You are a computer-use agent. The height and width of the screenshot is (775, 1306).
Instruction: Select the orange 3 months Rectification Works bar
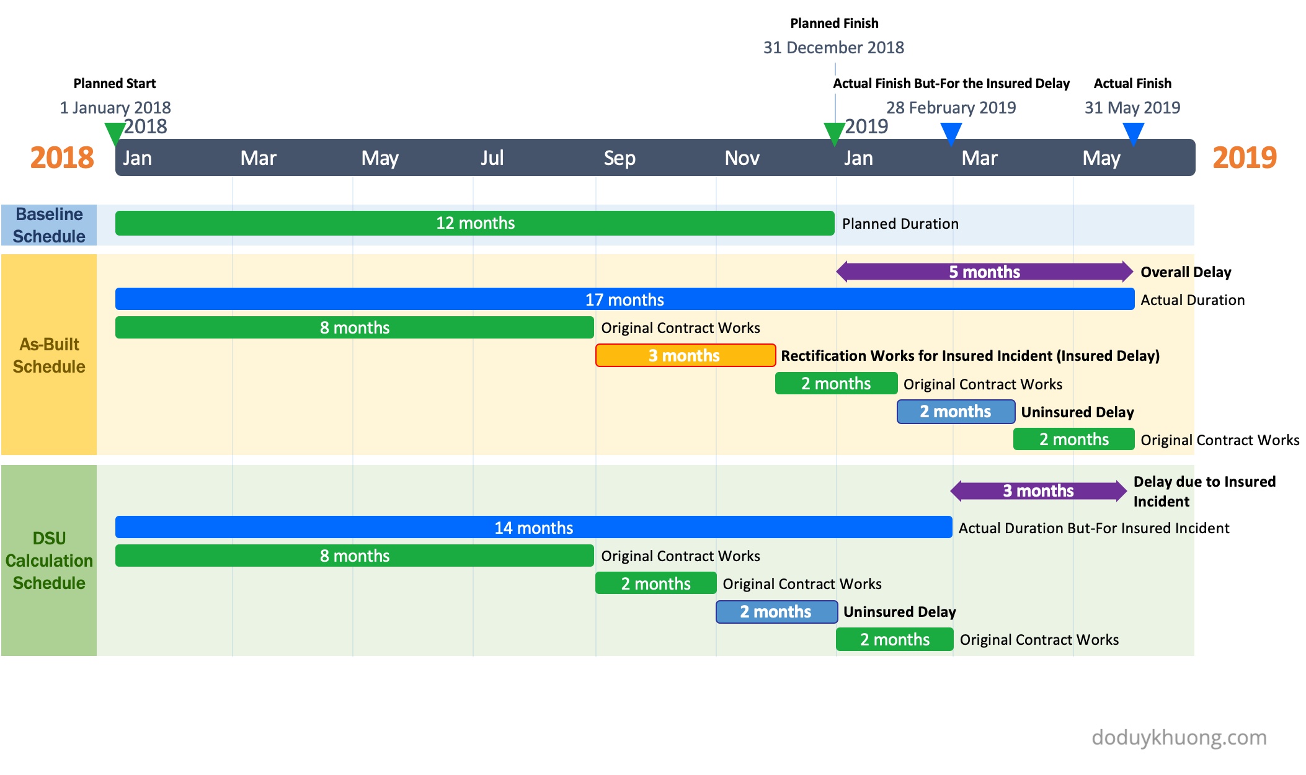pyautogui.click(x=685, y=355)
